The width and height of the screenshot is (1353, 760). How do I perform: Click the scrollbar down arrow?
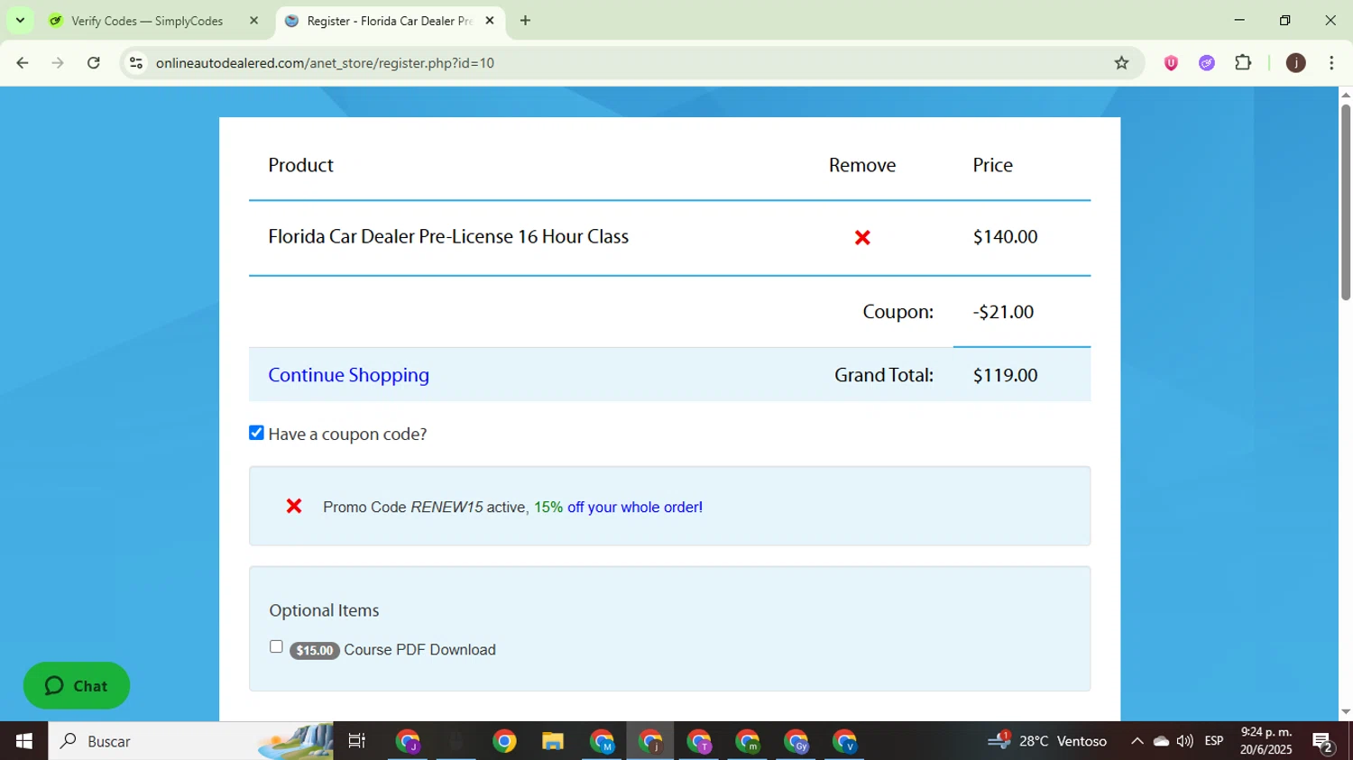(x=1345, y=711)
